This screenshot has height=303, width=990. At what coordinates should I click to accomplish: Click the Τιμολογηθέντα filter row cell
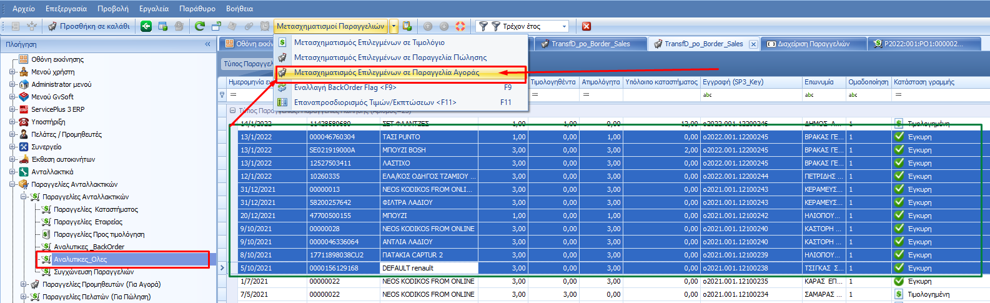553,95
